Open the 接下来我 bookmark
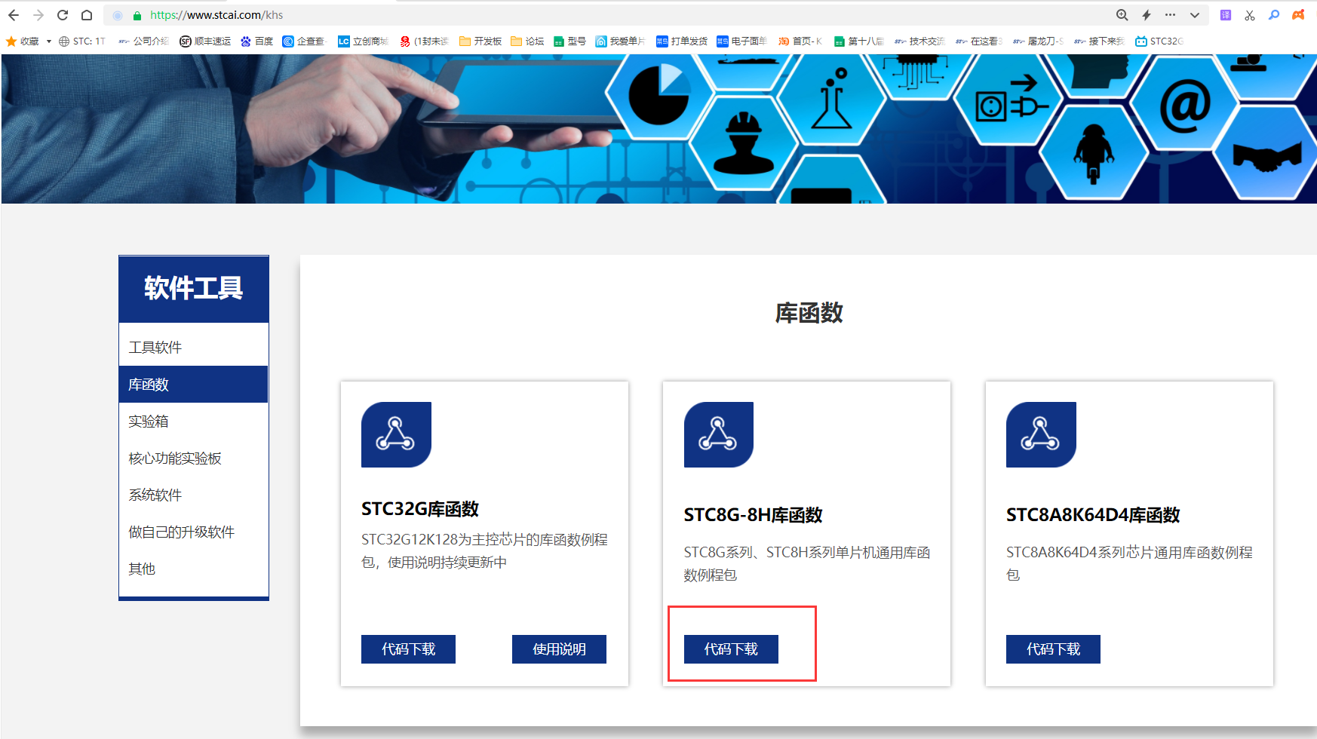1317x739 pixels. (x=1099, y=41)
